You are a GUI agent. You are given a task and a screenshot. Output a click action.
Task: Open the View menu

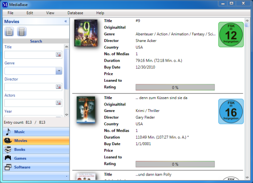pos(50,13)
